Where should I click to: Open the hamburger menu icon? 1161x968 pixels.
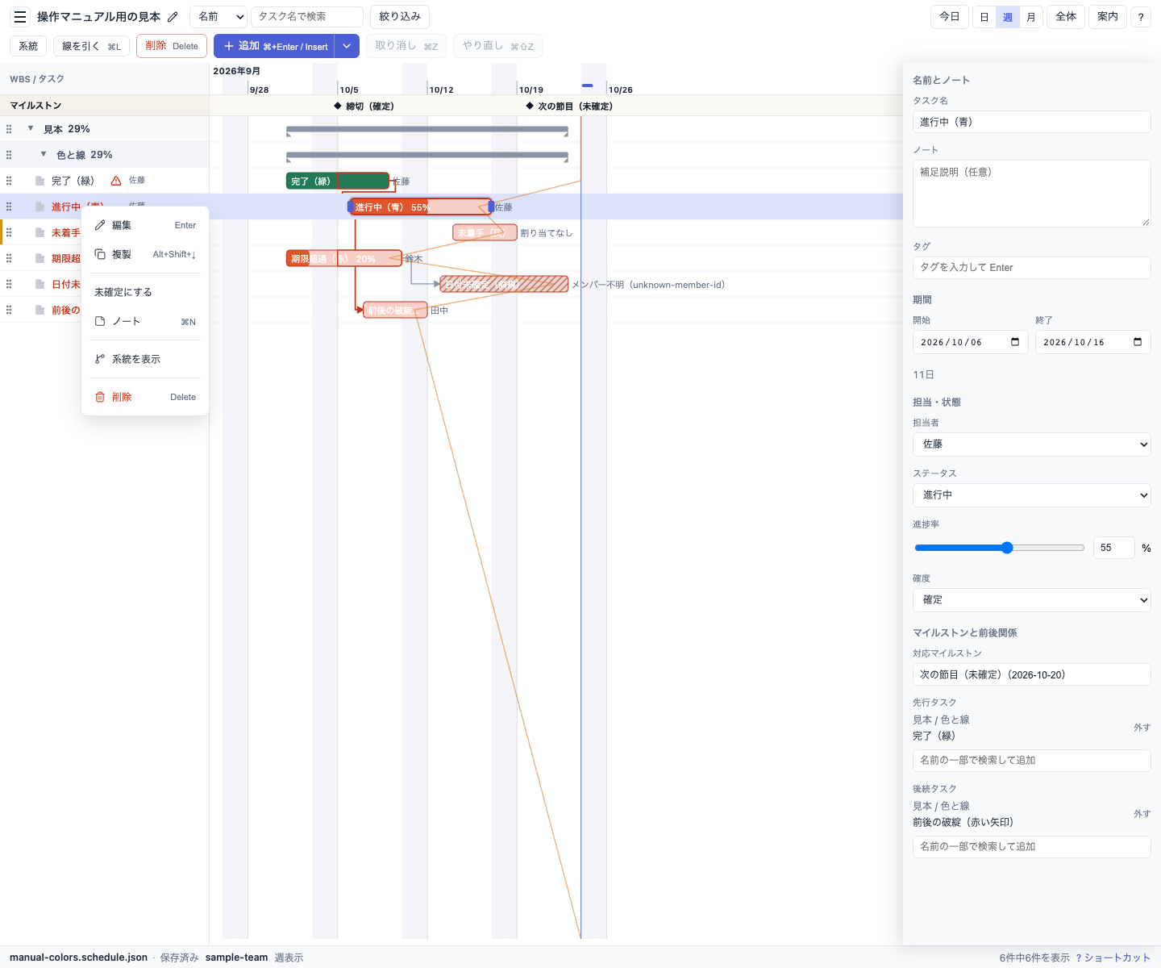click(20, 17)
